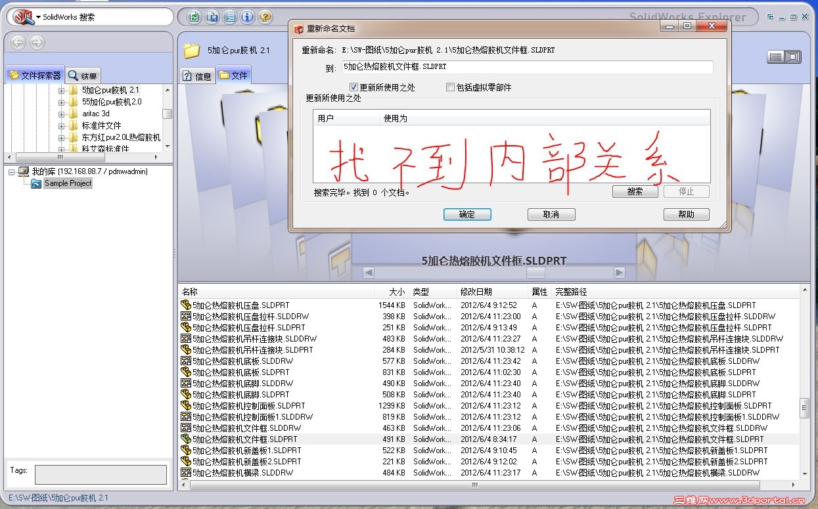The width and height of the screenshot is (818, 509).
Task: Click part icon of 底板.SLDPRT
Action: (x=186, y=372)
